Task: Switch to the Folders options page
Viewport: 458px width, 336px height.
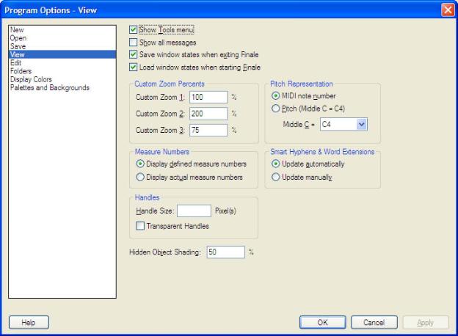Action: [x=22, y=71]
